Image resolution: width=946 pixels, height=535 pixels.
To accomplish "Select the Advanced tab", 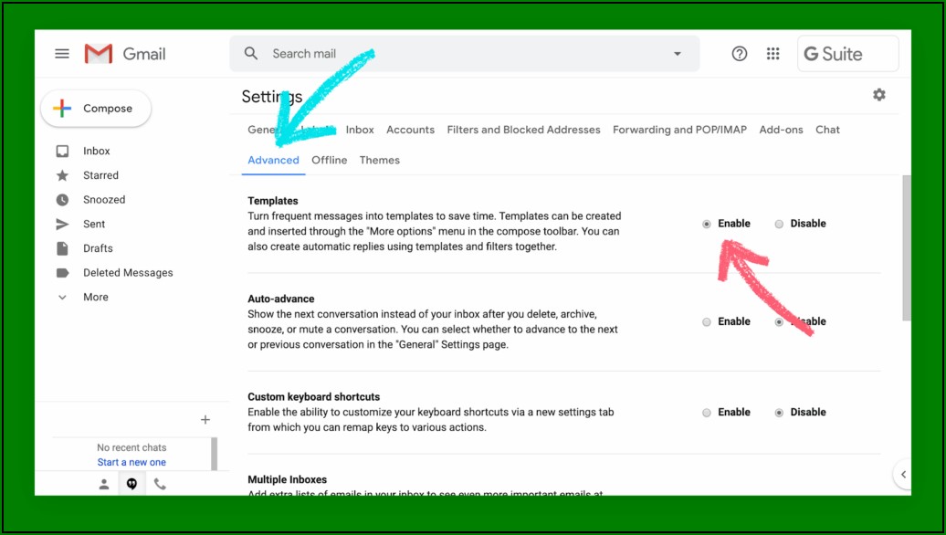I will point(273,160).
